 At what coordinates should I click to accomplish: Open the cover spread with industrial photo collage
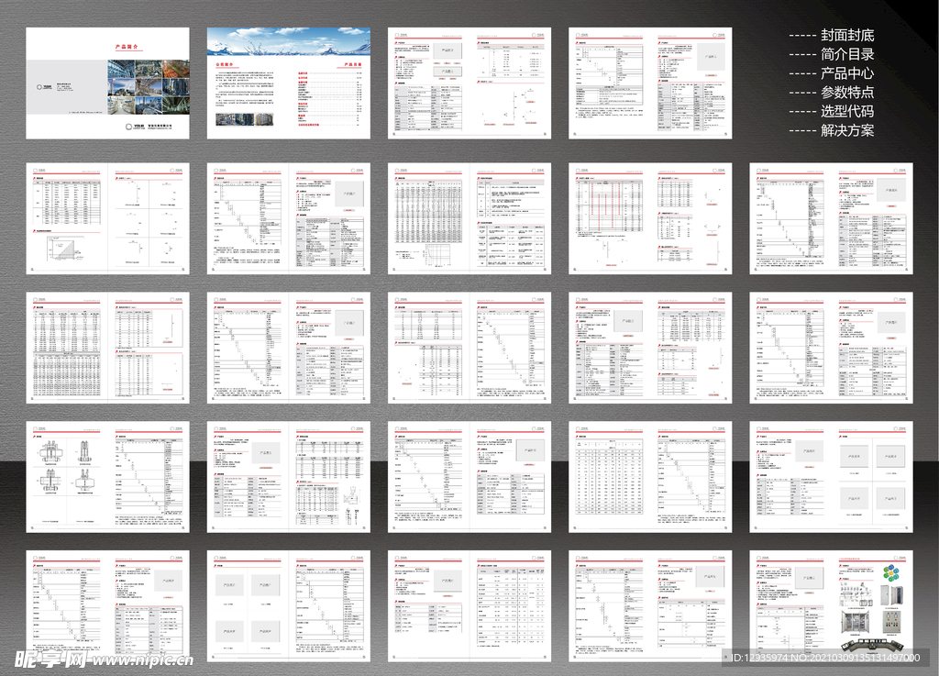tap(108, 83)
